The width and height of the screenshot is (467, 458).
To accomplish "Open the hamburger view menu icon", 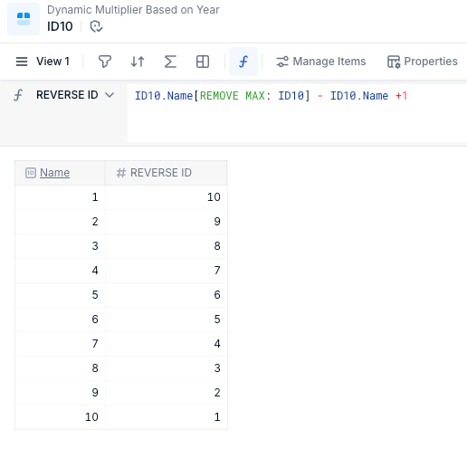I will (22, 62).
